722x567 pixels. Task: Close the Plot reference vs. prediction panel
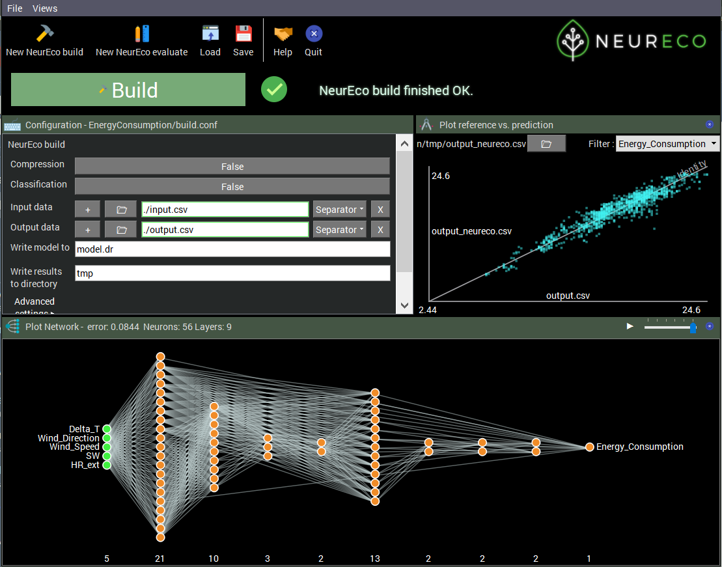710,124
